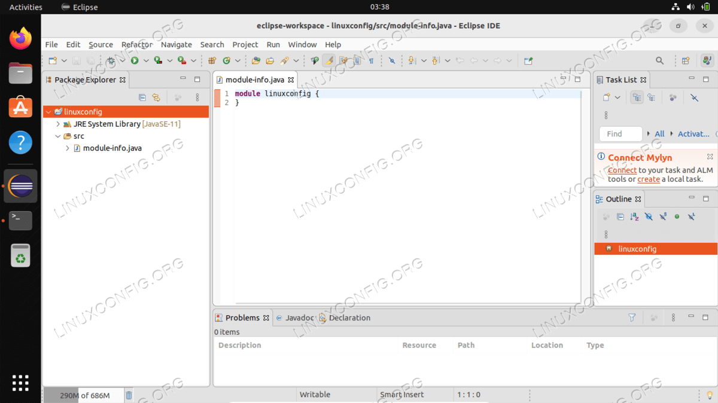Image resolution: width=718 pixels, height=403 pixels.
Task: Open Terminal from the Ubuntu dock
Action: (21, 221)
